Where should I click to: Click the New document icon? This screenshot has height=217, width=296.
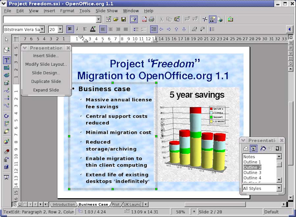coord(108,19)
